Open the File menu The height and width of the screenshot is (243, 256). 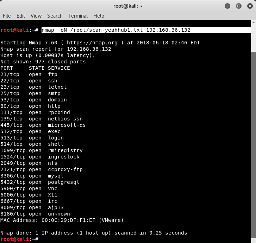(7, 16)
